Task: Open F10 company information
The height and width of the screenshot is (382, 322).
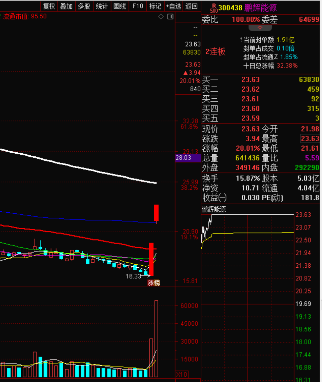Action: (x=138, y=6)
